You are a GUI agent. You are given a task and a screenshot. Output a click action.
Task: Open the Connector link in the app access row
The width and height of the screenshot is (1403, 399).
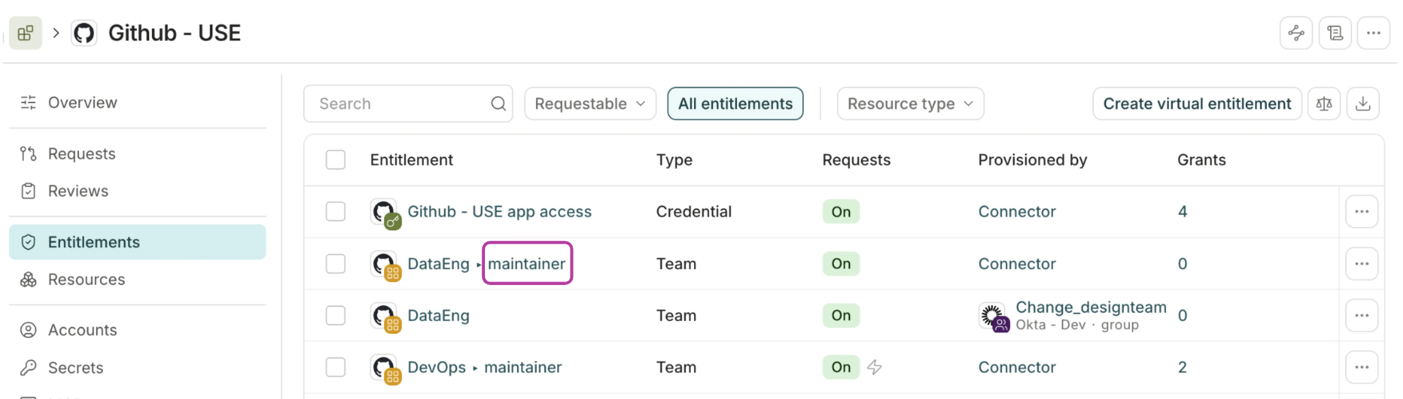click(x=1017, y=212)
